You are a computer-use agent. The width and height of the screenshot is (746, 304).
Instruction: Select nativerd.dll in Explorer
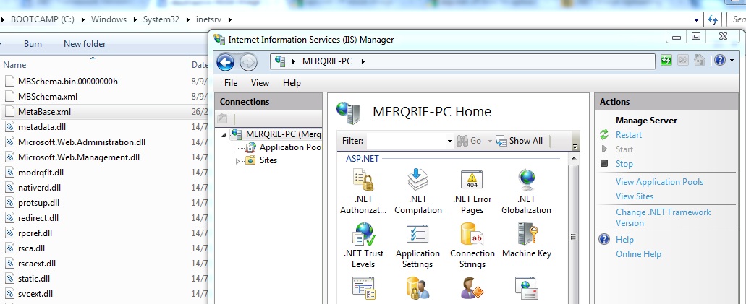click(40, 188)
